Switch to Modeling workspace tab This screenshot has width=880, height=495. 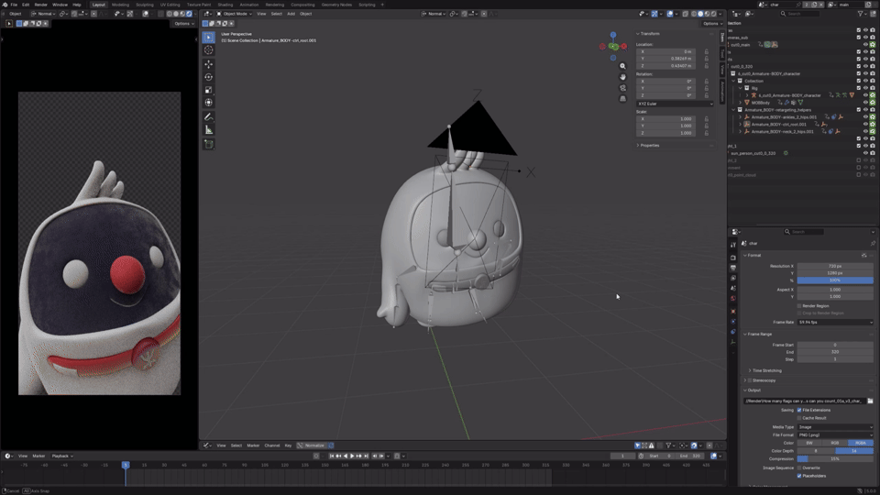[120, 5]
